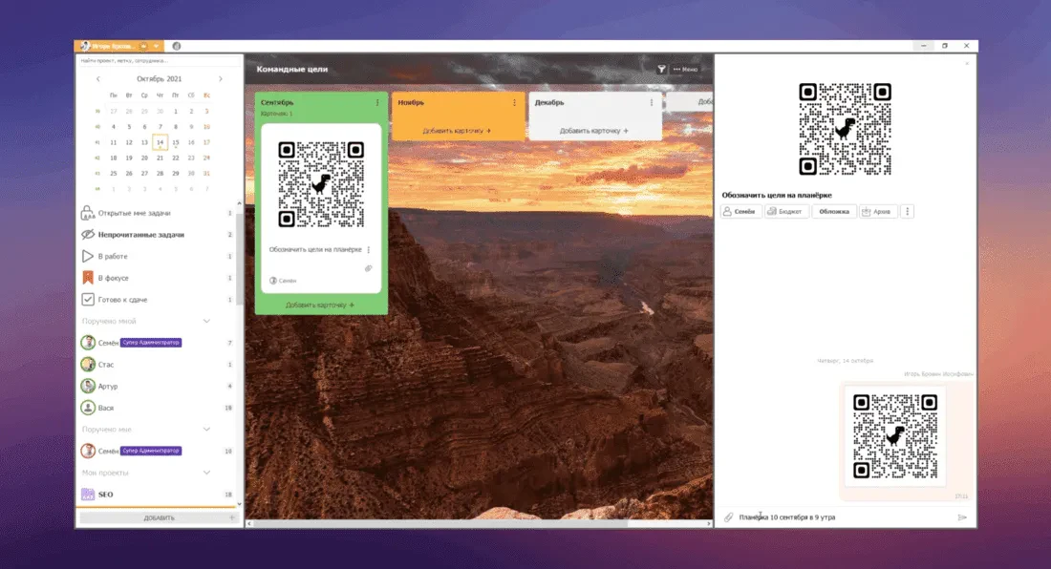
Task: Select the orange Ноябрь column header
Action: [x=458, y=102]
